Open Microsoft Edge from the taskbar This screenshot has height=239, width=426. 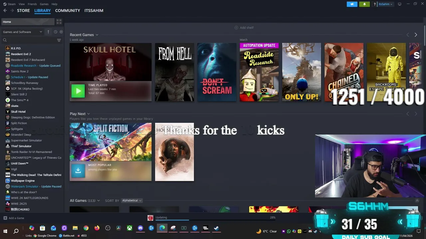[x=162, y=228]
